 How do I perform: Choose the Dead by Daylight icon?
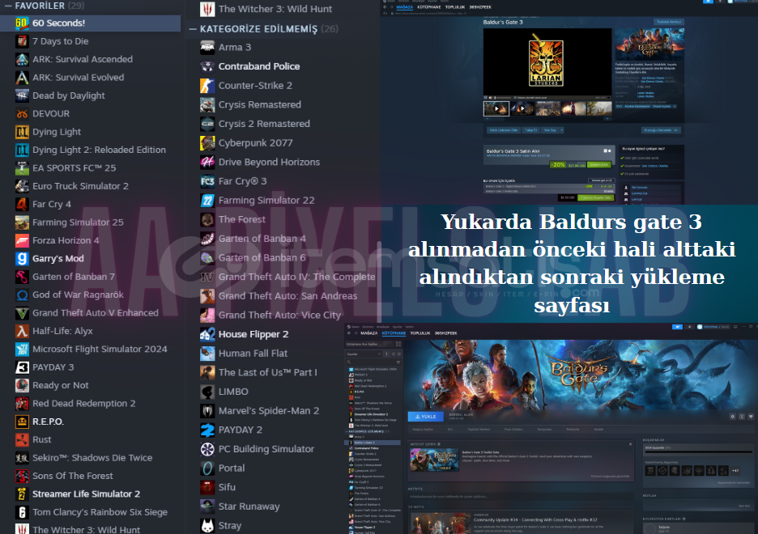click(22, 95)
